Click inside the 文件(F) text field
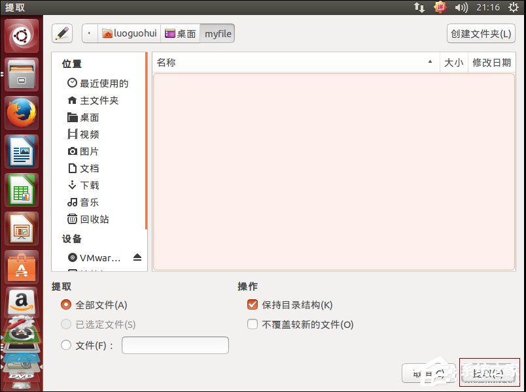526x392 pixels. [175, 345]
